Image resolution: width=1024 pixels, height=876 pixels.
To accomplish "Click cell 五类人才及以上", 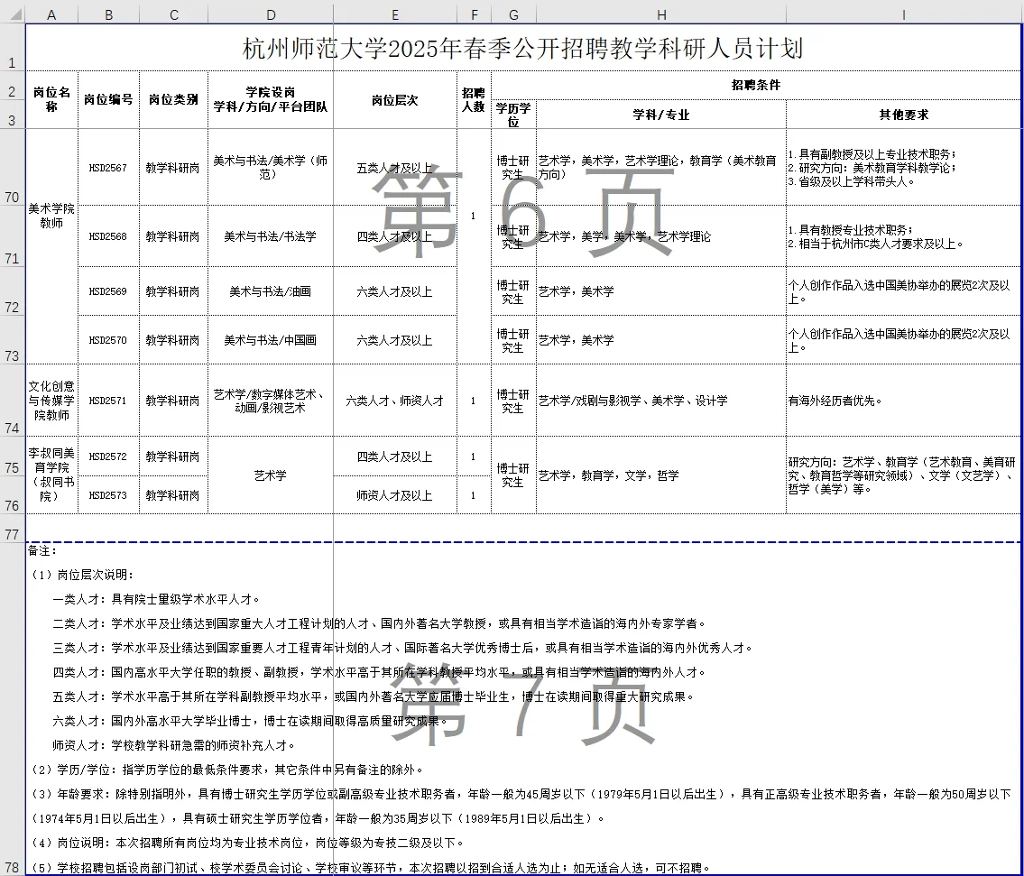I will coord(395,167).
